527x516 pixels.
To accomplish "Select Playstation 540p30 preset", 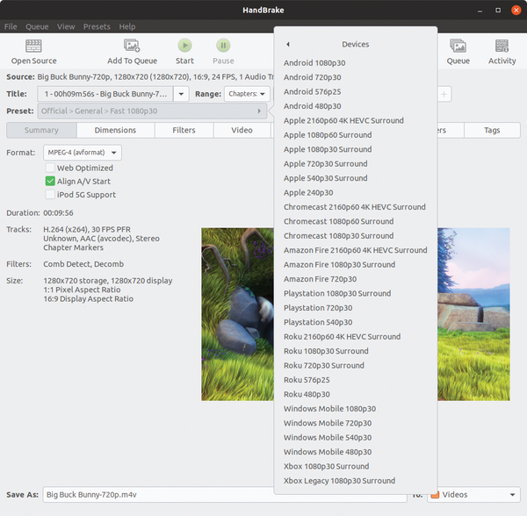I will (x=356, y=322).
